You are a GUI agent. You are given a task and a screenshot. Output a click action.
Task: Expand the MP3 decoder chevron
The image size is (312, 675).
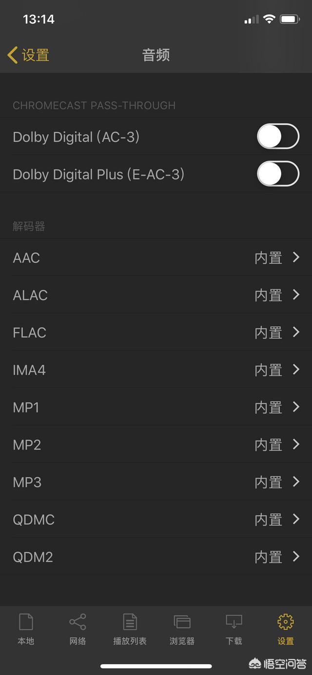click(296, 482)
